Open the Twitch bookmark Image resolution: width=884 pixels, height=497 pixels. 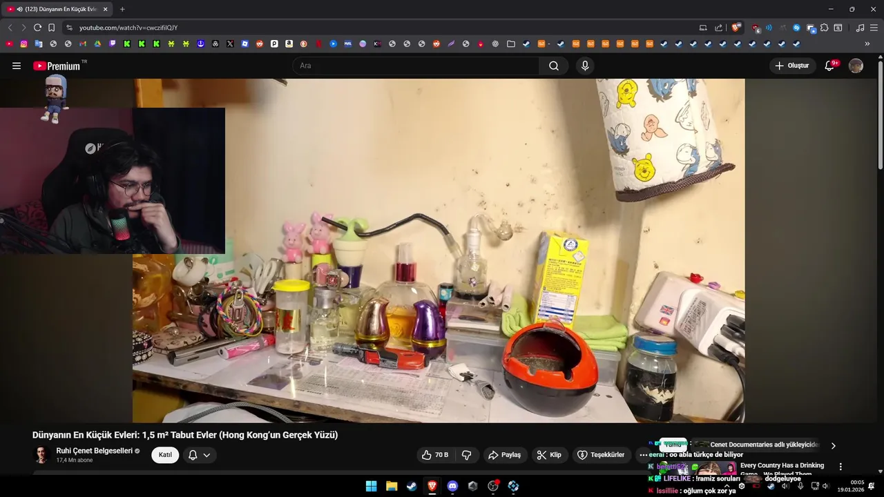coord(113,43)
